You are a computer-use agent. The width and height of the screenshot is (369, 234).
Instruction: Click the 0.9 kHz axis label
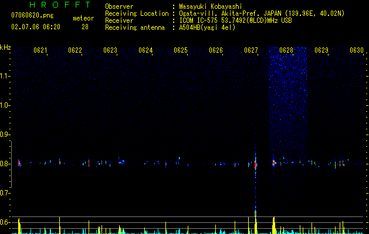5,135
